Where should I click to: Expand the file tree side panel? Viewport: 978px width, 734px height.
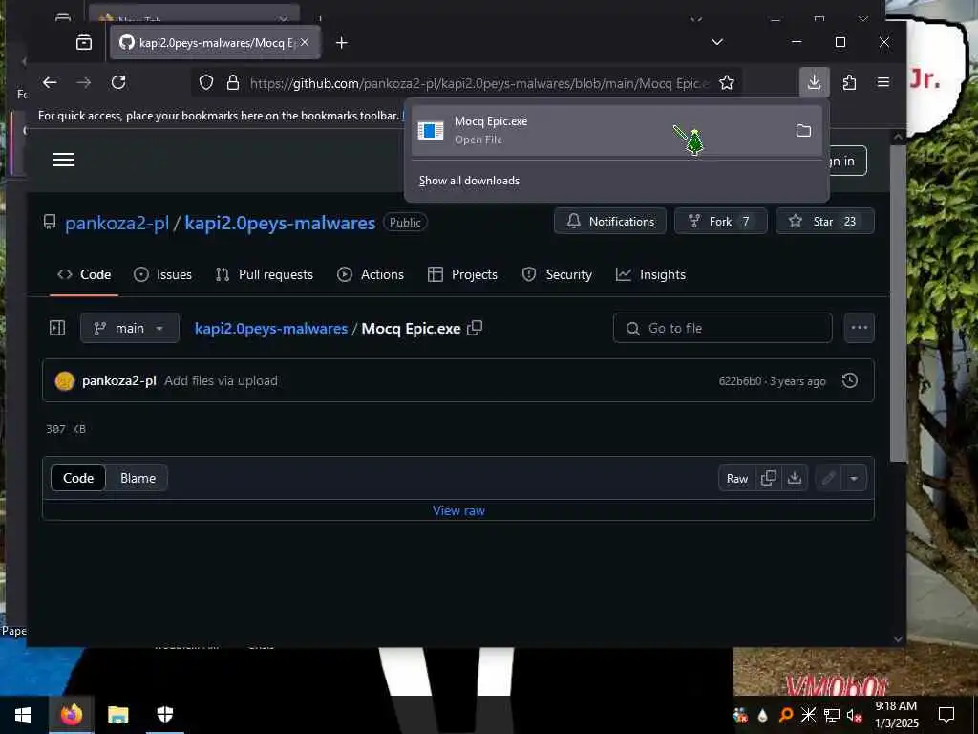(x=57, y=328)
